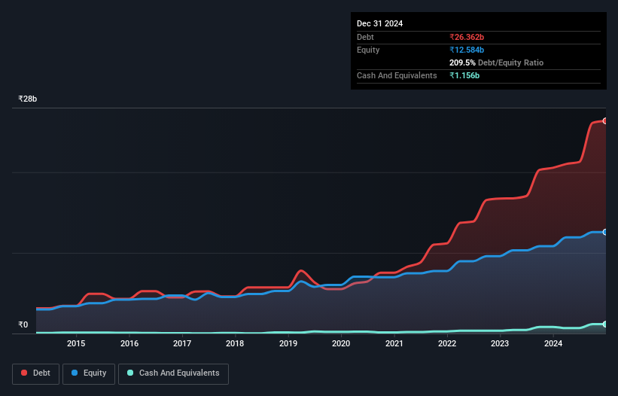Click the 2016 x-axis label
The image size is (618, 396).
click(x=129, y=343)
